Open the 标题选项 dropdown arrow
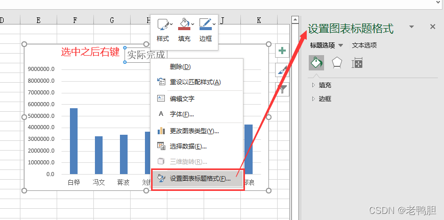Screen dimensions: 444x220 tap(340, 45)
